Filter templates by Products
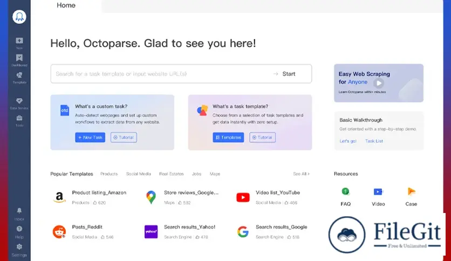 click(x=109, y=174)
